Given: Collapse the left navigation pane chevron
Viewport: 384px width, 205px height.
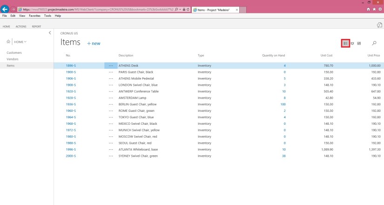Looking at the screenshot, I should (50, 32).
